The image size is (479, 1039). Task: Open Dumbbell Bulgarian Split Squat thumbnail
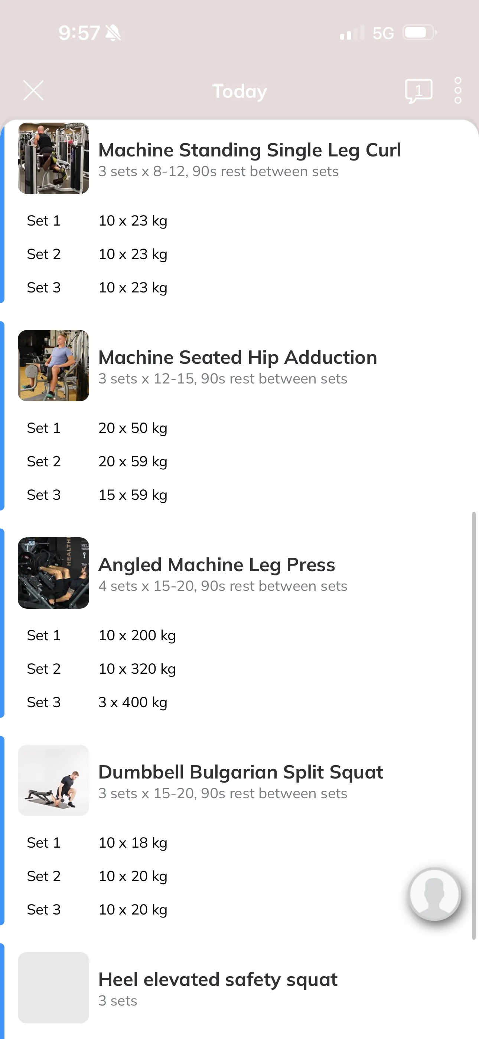click(53, 780)
